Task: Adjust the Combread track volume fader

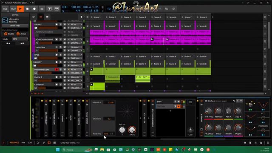Action: (x=50, y=88)
